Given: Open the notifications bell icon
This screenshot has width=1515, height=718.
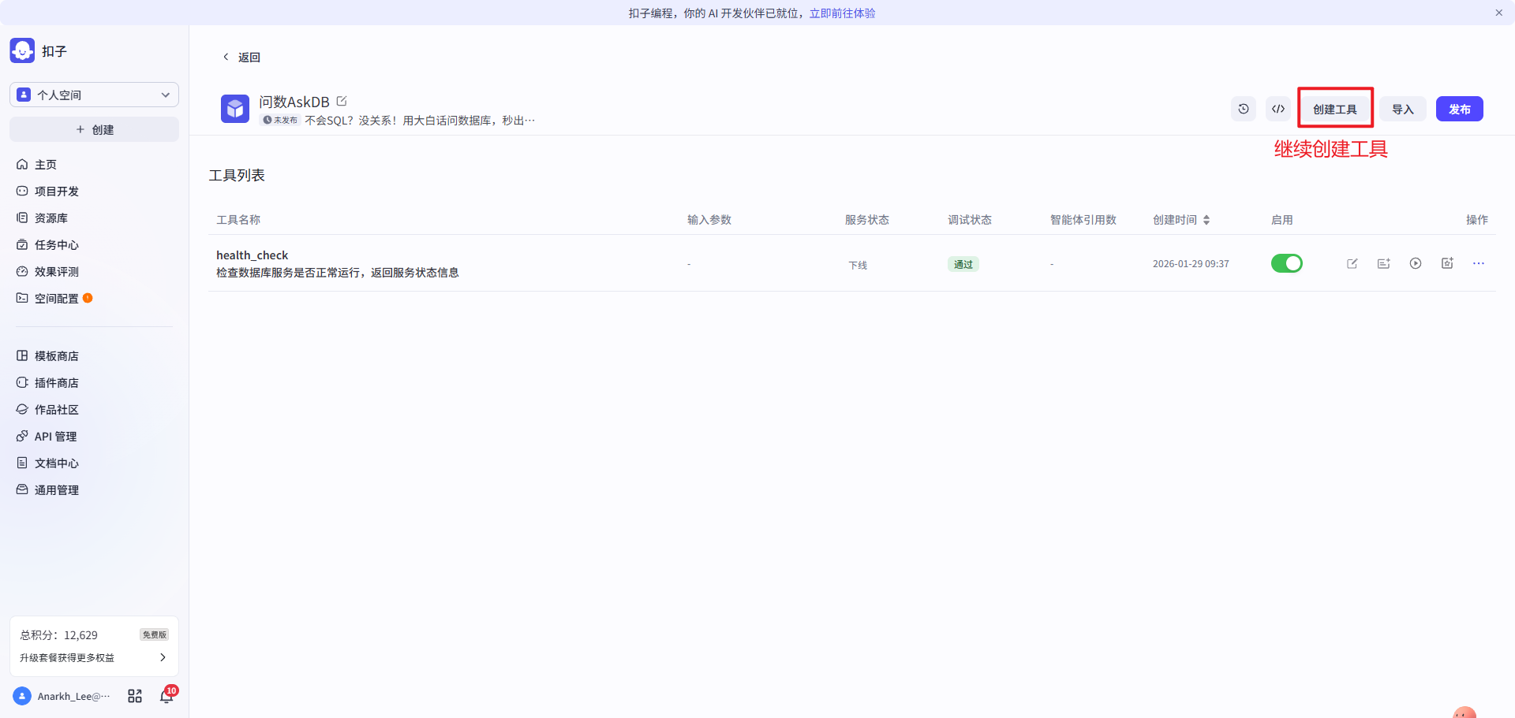Looking at the screenshot, I should pyautogui.click(x=166, y=696).
